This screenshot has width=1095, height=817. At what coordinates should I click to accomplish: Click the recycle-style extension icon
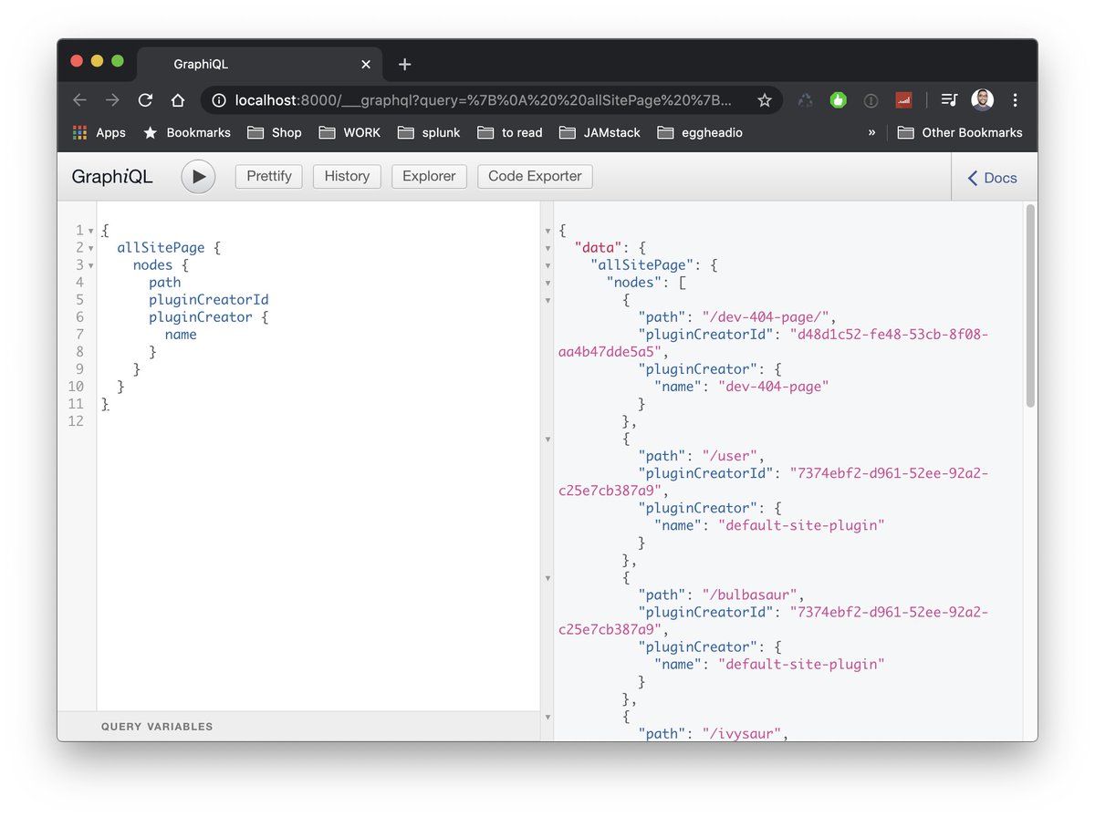pos(805,100)
